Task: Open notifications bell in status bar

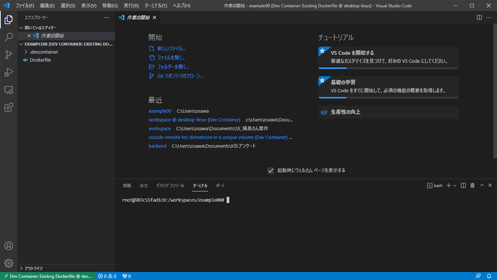Action: [489, 276]
